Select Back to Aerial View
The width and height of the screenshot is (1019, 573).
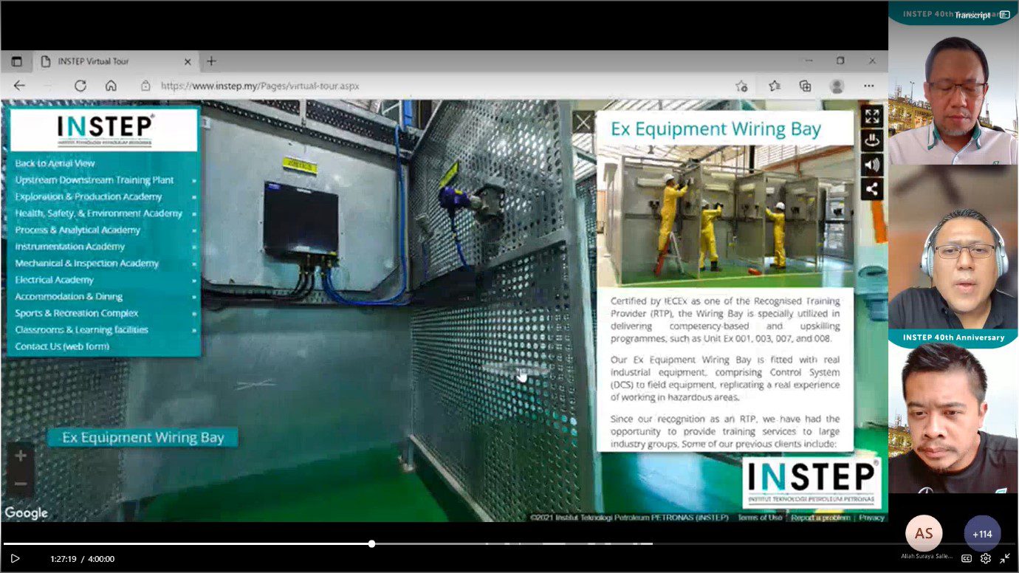point(55,163)
